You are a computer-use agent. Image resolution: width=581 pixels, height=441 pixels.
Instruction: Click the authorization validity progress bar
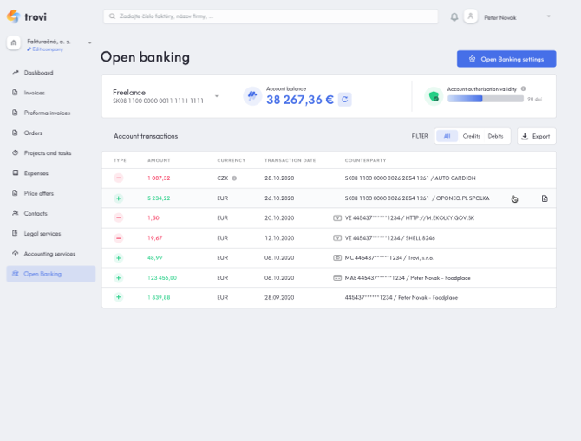coord(485,99)
